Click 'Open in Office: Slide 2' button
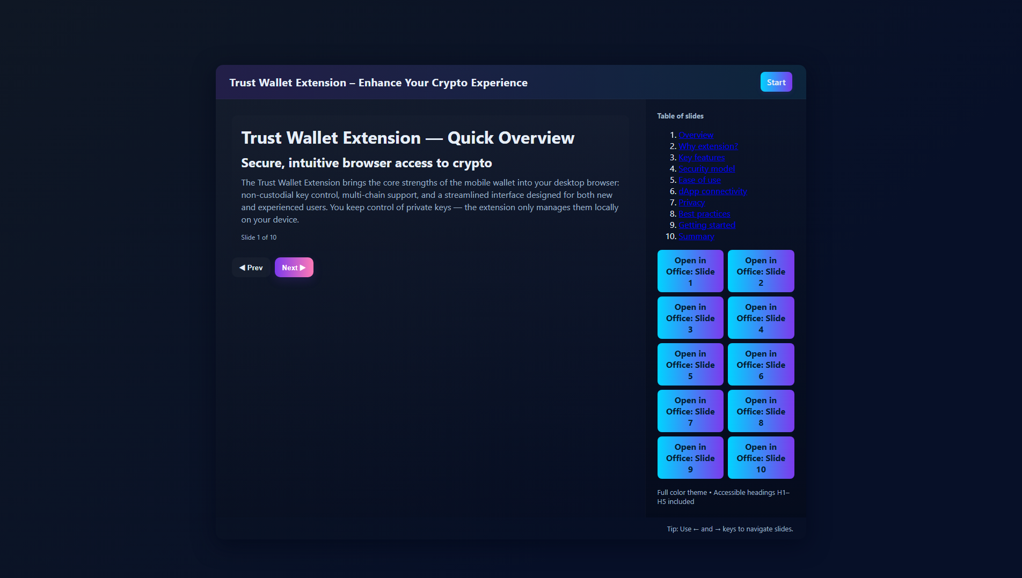The height and width of the screenshot is (578, 1022). 761,271
